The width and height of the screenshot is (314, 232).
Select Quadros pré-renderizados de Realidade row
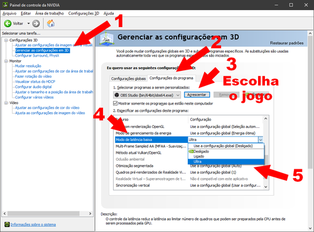coord(188,172)
